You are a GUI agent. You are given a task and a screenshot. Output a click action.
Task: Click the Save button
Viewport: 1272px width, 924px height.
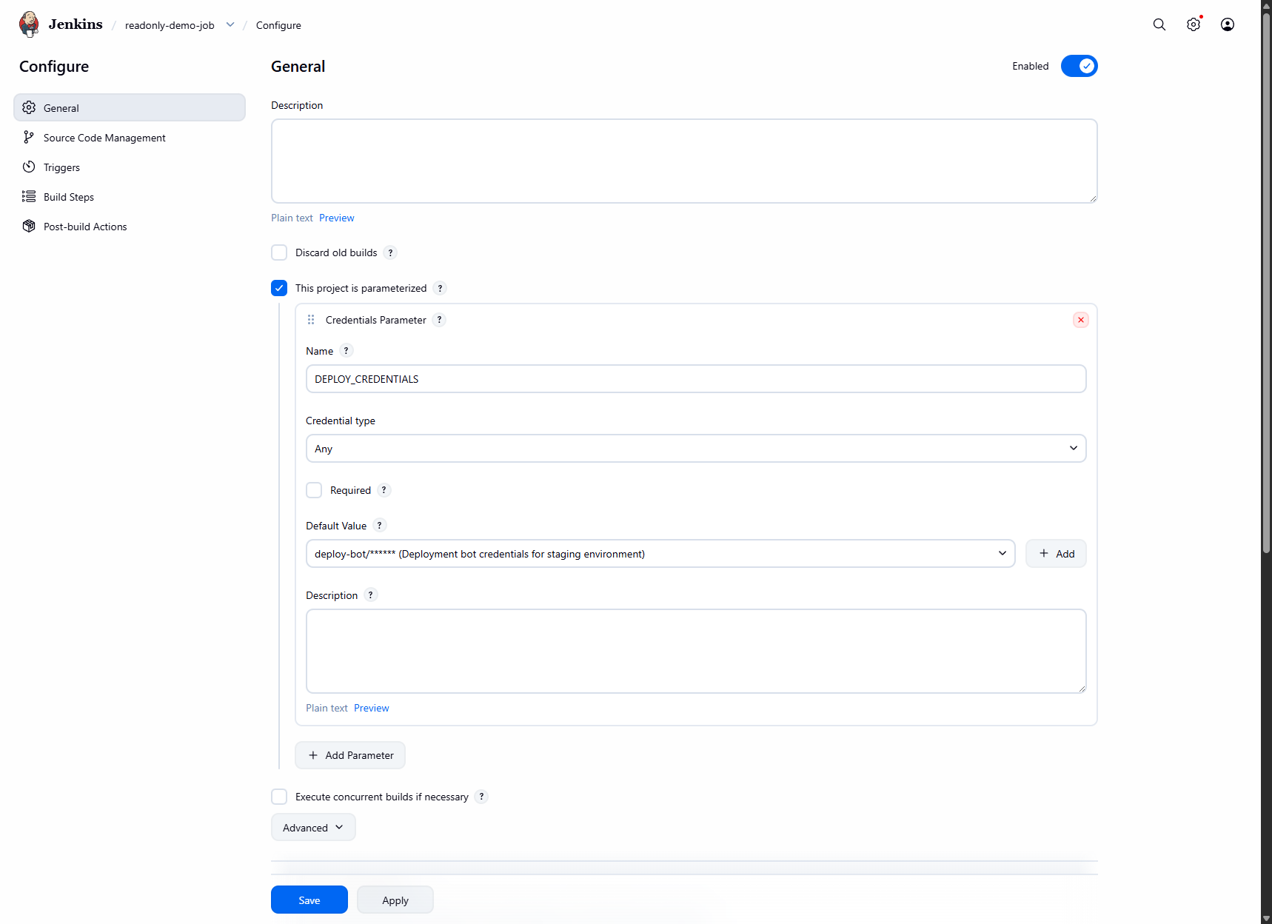point(309,900)
